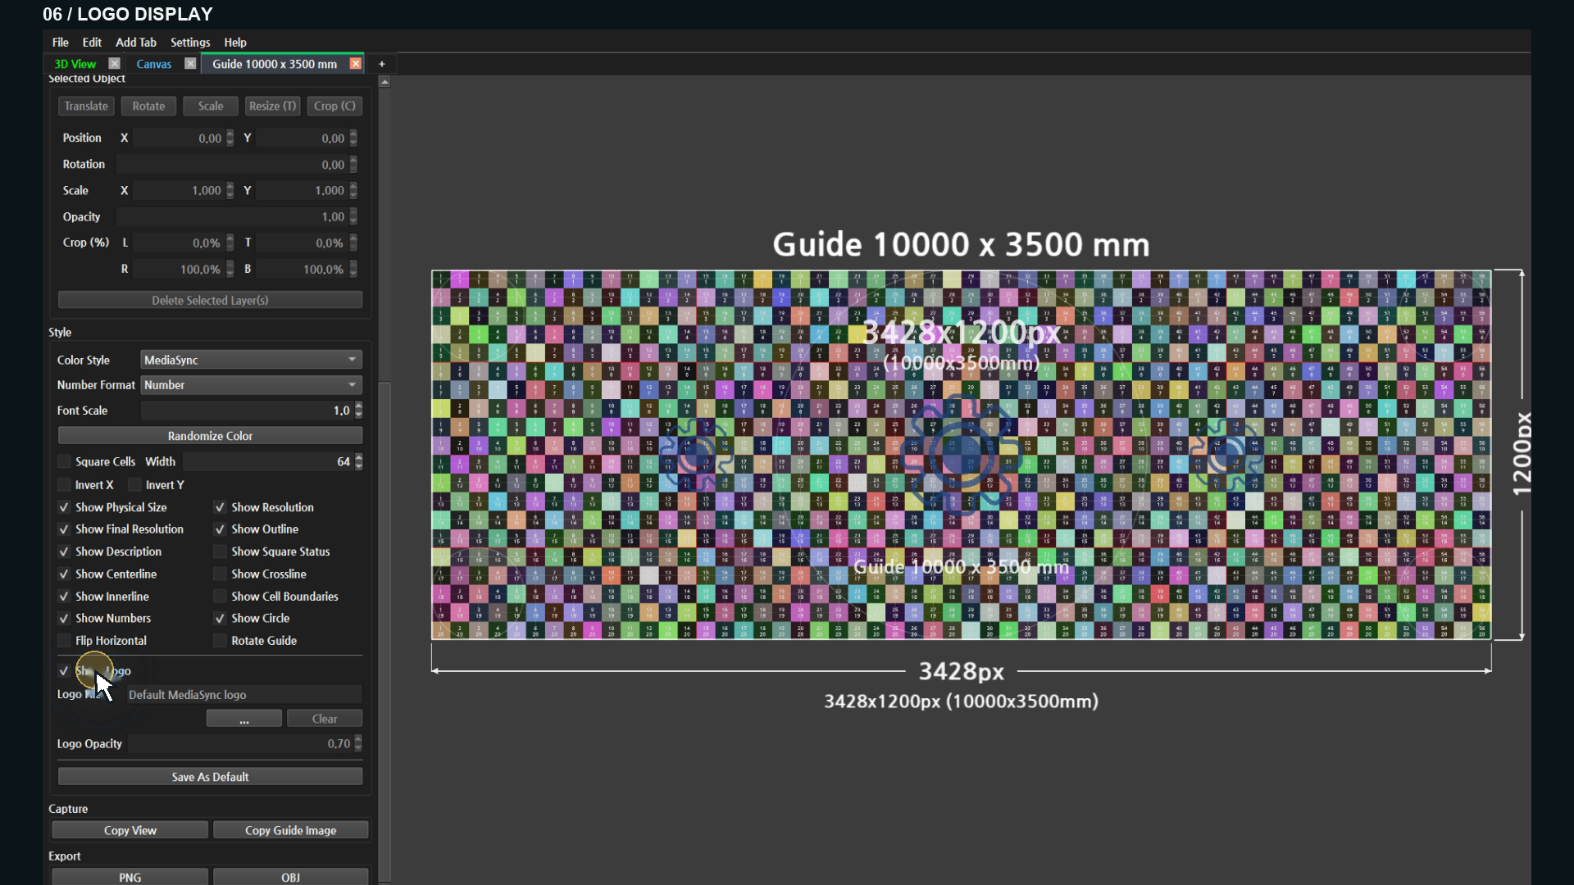This screenshot has width=1574, height=885.
Task: Open the Number Format dropdown
Action: (x=251, y=385)
